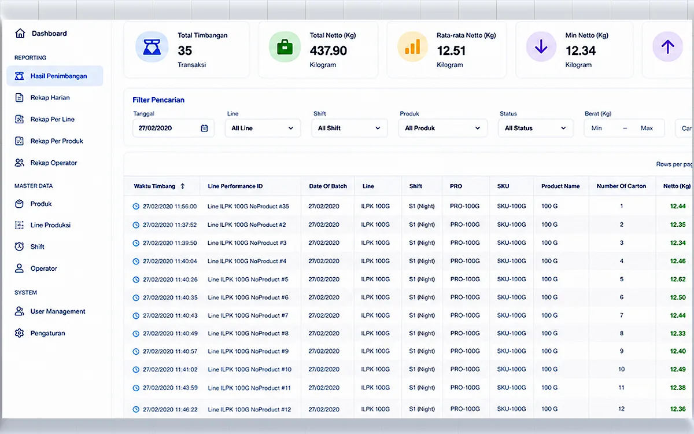The width and height of the screenshot is (694, 434).
Task: Click the Min Netto down arrow icon
Action: (541, 47)
